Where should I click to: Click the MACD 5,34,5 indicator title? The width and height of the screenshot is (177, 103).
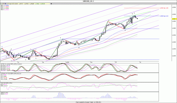(5, 93)
